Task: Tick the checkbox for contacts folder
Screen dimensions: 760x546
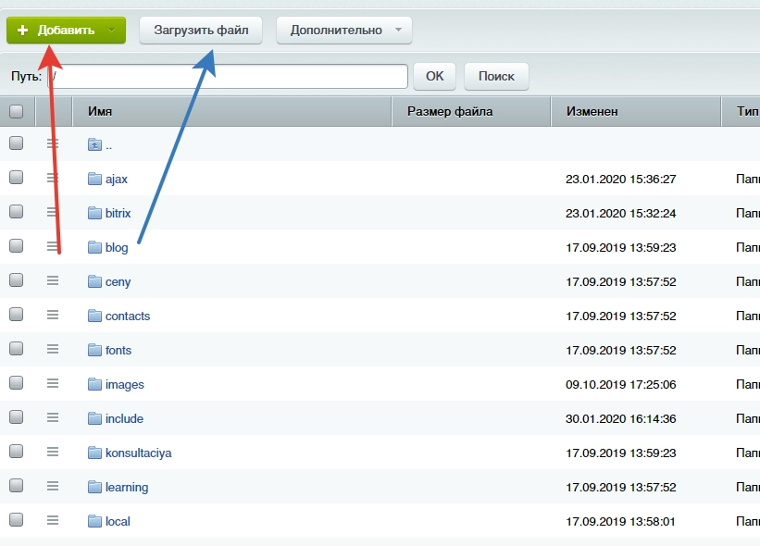Action: [x=16, y=315]
